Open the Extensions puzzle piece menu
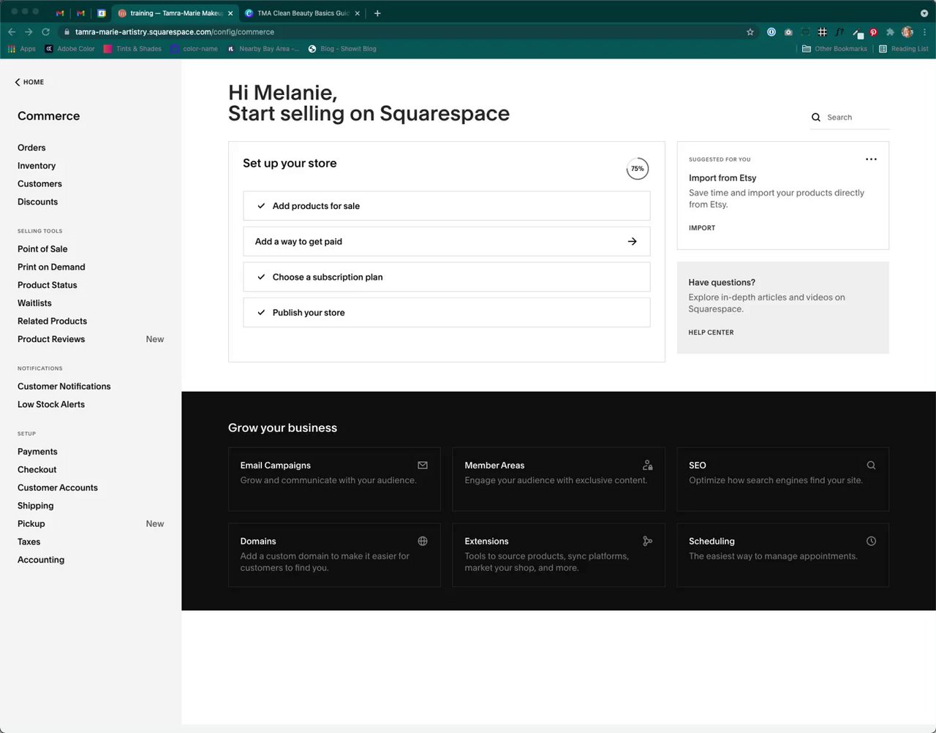This screenshot has width=936, height=733. [x=890, y=32]
